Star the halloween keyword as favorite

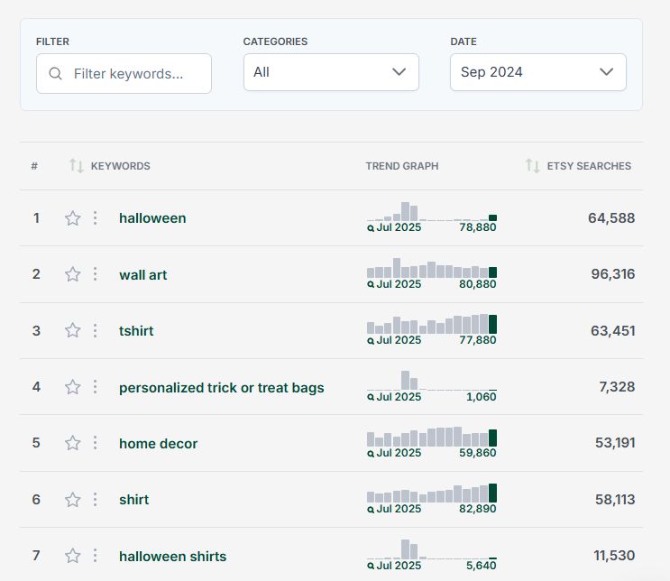point(73,218)
